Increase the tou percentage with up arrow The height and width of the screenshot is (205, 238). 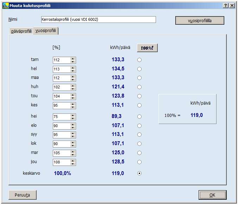point(73,95)
